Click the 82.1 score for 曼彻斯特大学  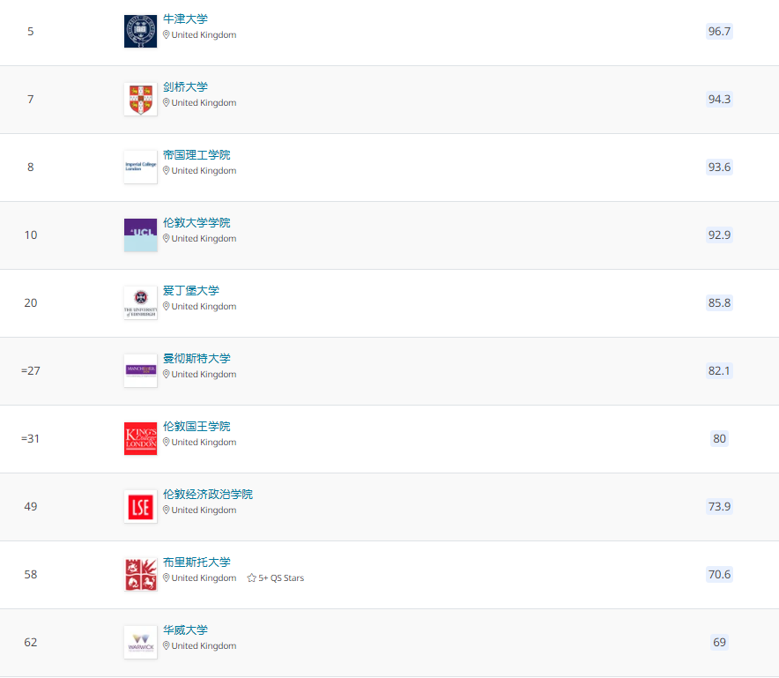pyautogui.click(x=719, y=371)
